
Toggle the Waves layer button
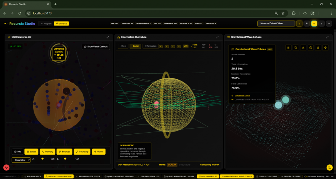[99, 152]
